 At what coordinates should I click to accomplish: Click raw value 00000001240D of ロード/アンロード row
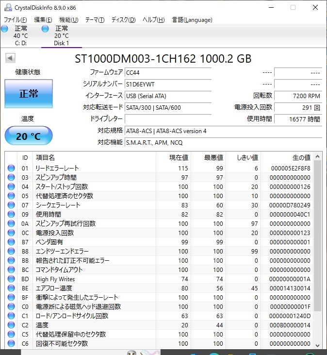coord(290,316)
